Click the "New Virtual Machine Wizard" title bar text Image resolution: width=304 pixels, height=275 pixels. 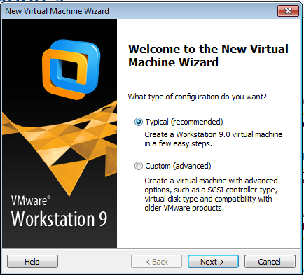click(x=57, y=11)
